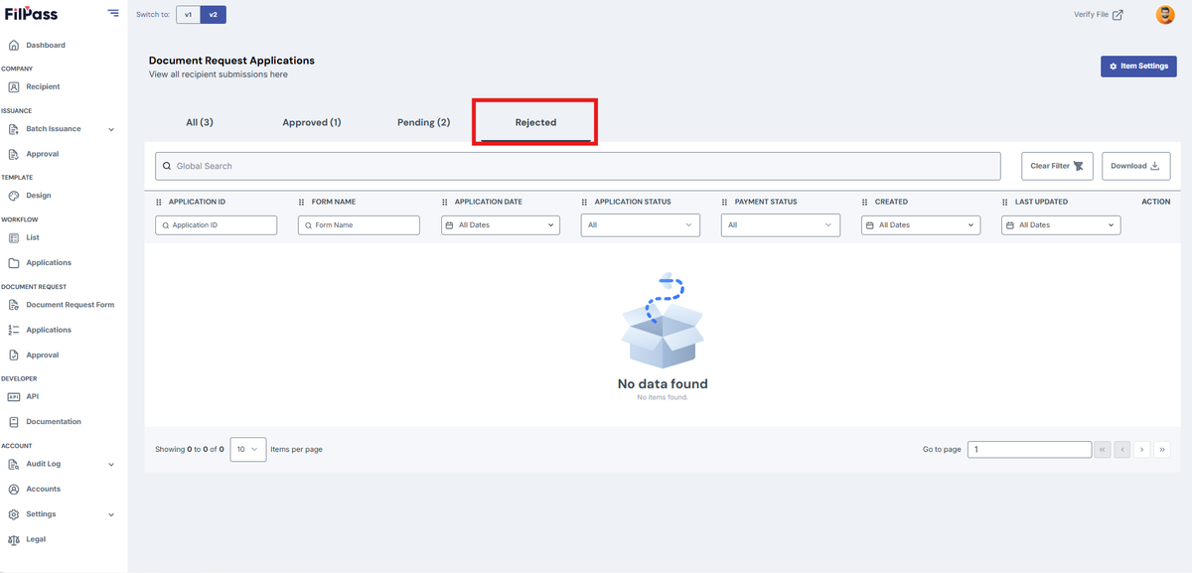Open the Application Date filter dropdown
The height and width of the screenshot is (573, 1192).
pos(501,225)
